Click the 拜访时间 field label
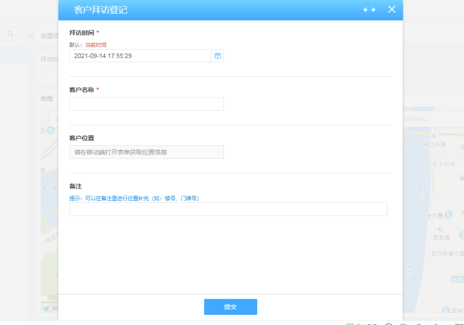The width and height of the screenshot is (464, 325). pos(81,32)
